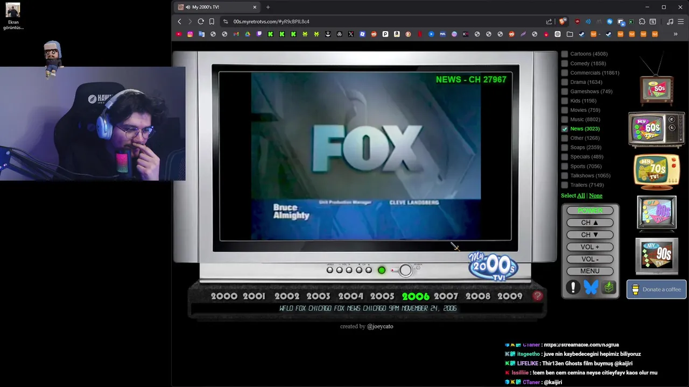Enable the Trailers (7149) checkbox
The width and height of the screenshot is (689, 387).
point(565,185)
